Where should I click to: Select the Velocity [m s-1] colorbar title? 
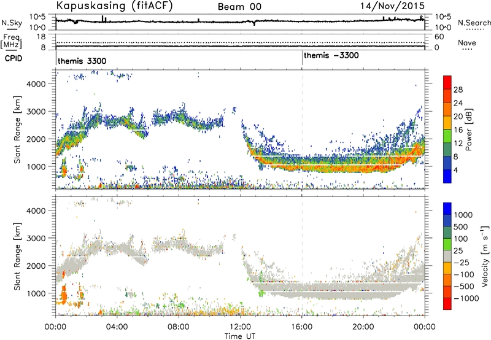coord(485,256)
